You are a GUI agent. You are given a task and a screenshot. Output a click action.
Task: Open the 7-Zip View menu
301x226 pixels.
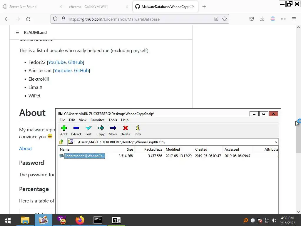coord(83,120)
